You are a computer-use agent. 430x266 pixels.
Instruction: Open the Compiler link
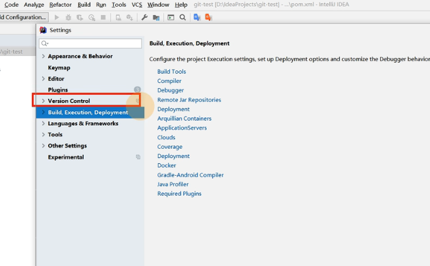point(169,81)
